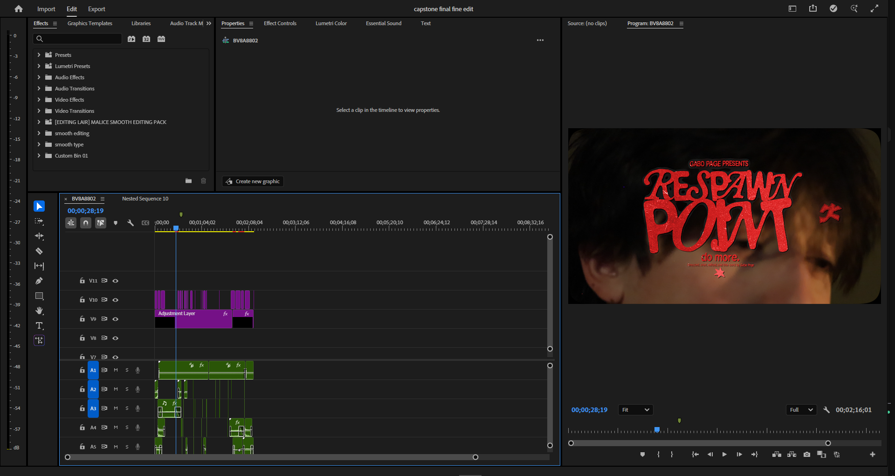Click Export Frame camera icon

(x=807, y=455)
